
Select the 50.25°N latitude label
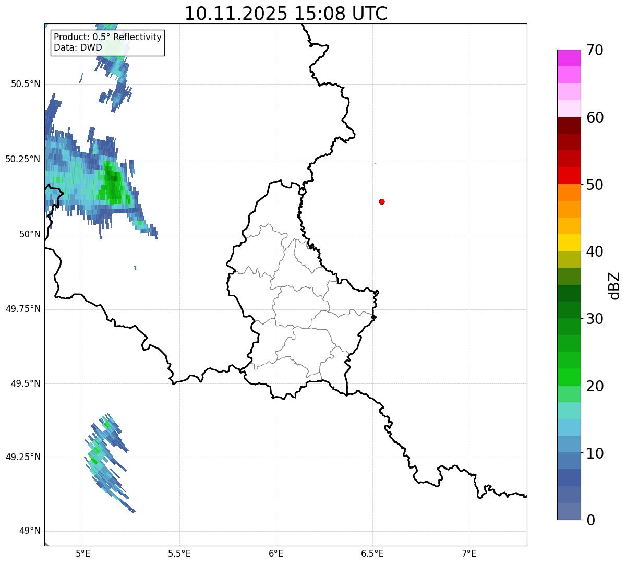tap(23, 159)
